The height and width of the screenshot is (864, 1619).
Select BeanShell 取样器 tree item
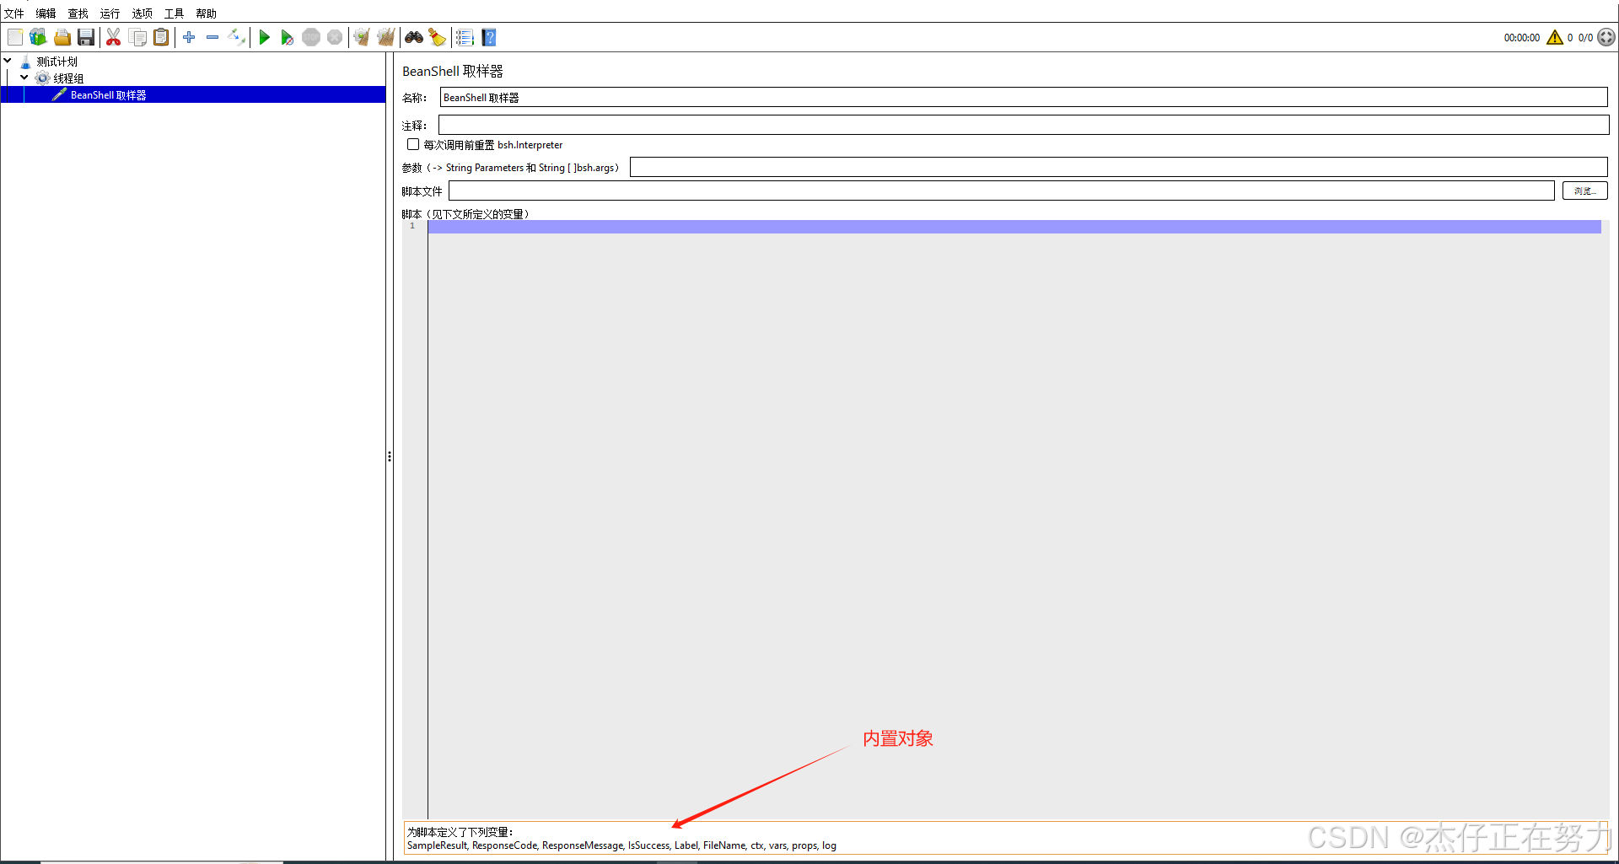click(x=108, y=95)
